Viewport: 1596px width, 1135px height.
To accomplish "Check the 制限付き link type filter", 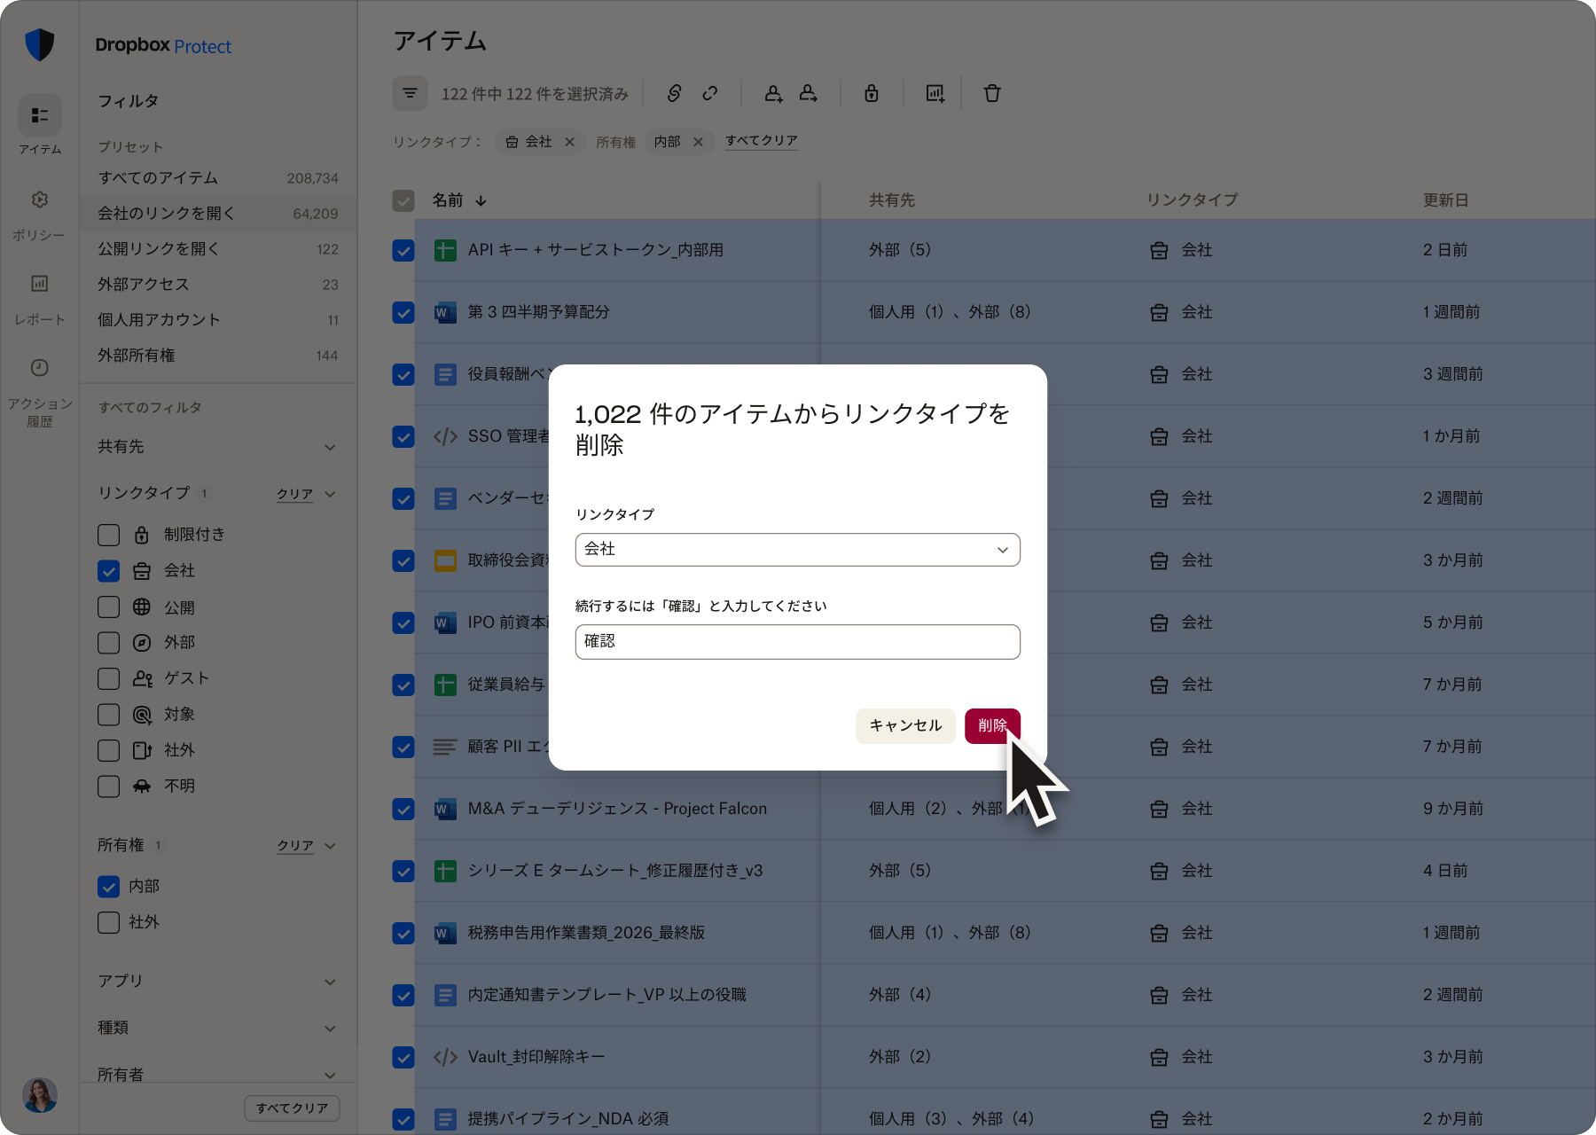I will [108, 535].
